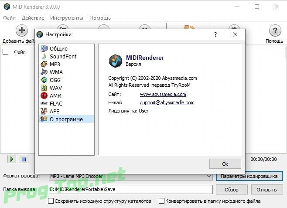This screenshot has width=287, height=208.
Task: Click the Add file plus icon
Action: click(22, 31)
